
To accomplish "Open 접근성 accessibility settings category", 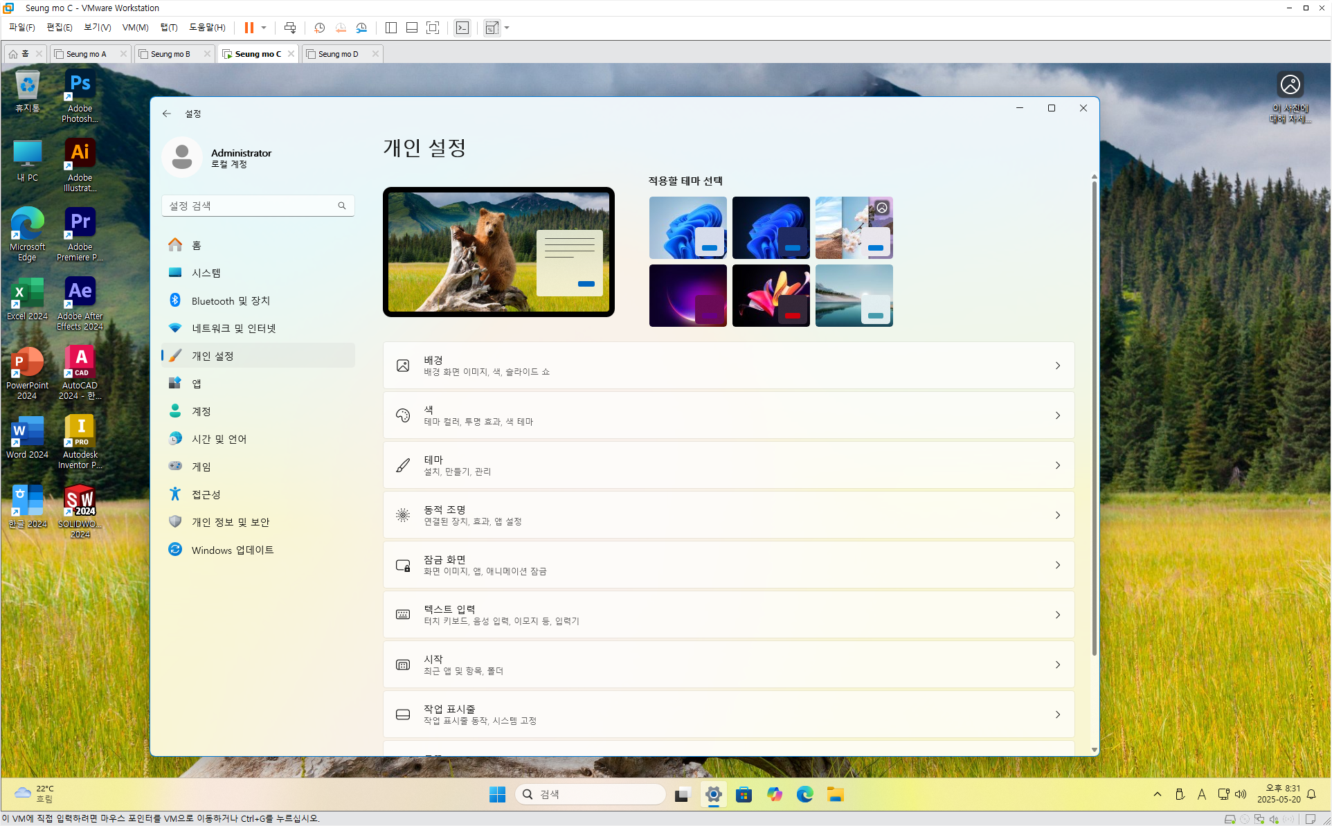I will pyautogui.click(x=206, y=494).
